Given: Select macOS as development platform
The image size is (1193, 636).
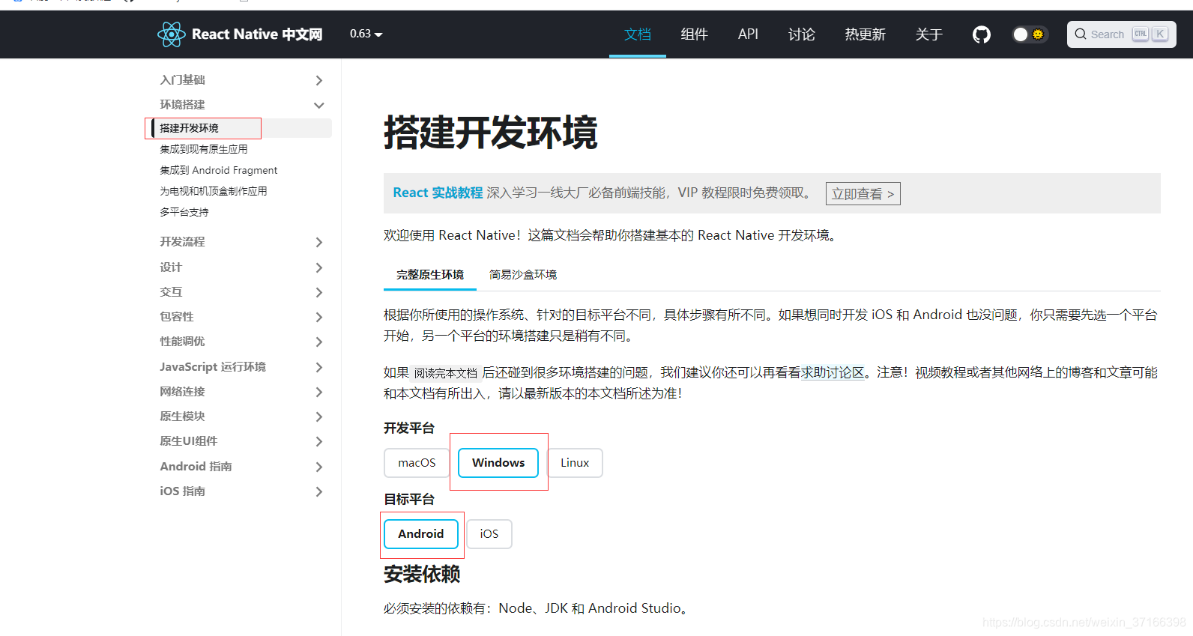Looking at the screenshot, I should pos(417,463).
